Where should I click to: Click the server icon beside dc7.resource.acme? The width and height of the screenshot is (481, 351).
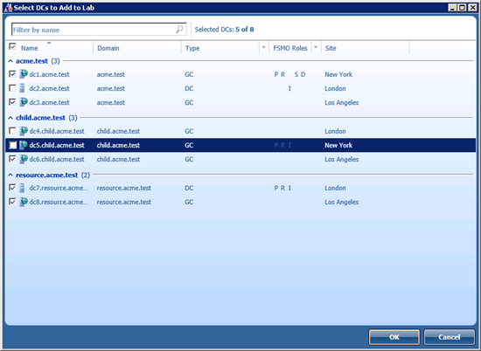point(22,188)
